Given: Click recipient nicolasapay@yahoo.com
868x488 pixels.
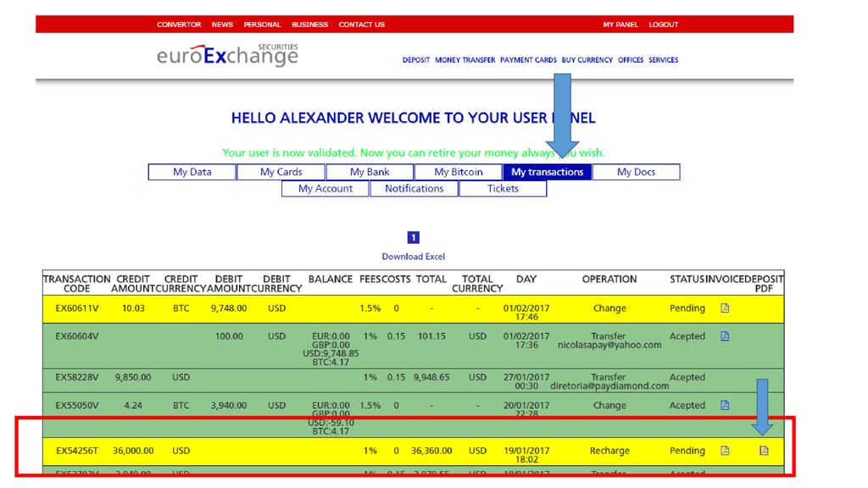Looking at the screenshot, I should click(x=609, y=346).
